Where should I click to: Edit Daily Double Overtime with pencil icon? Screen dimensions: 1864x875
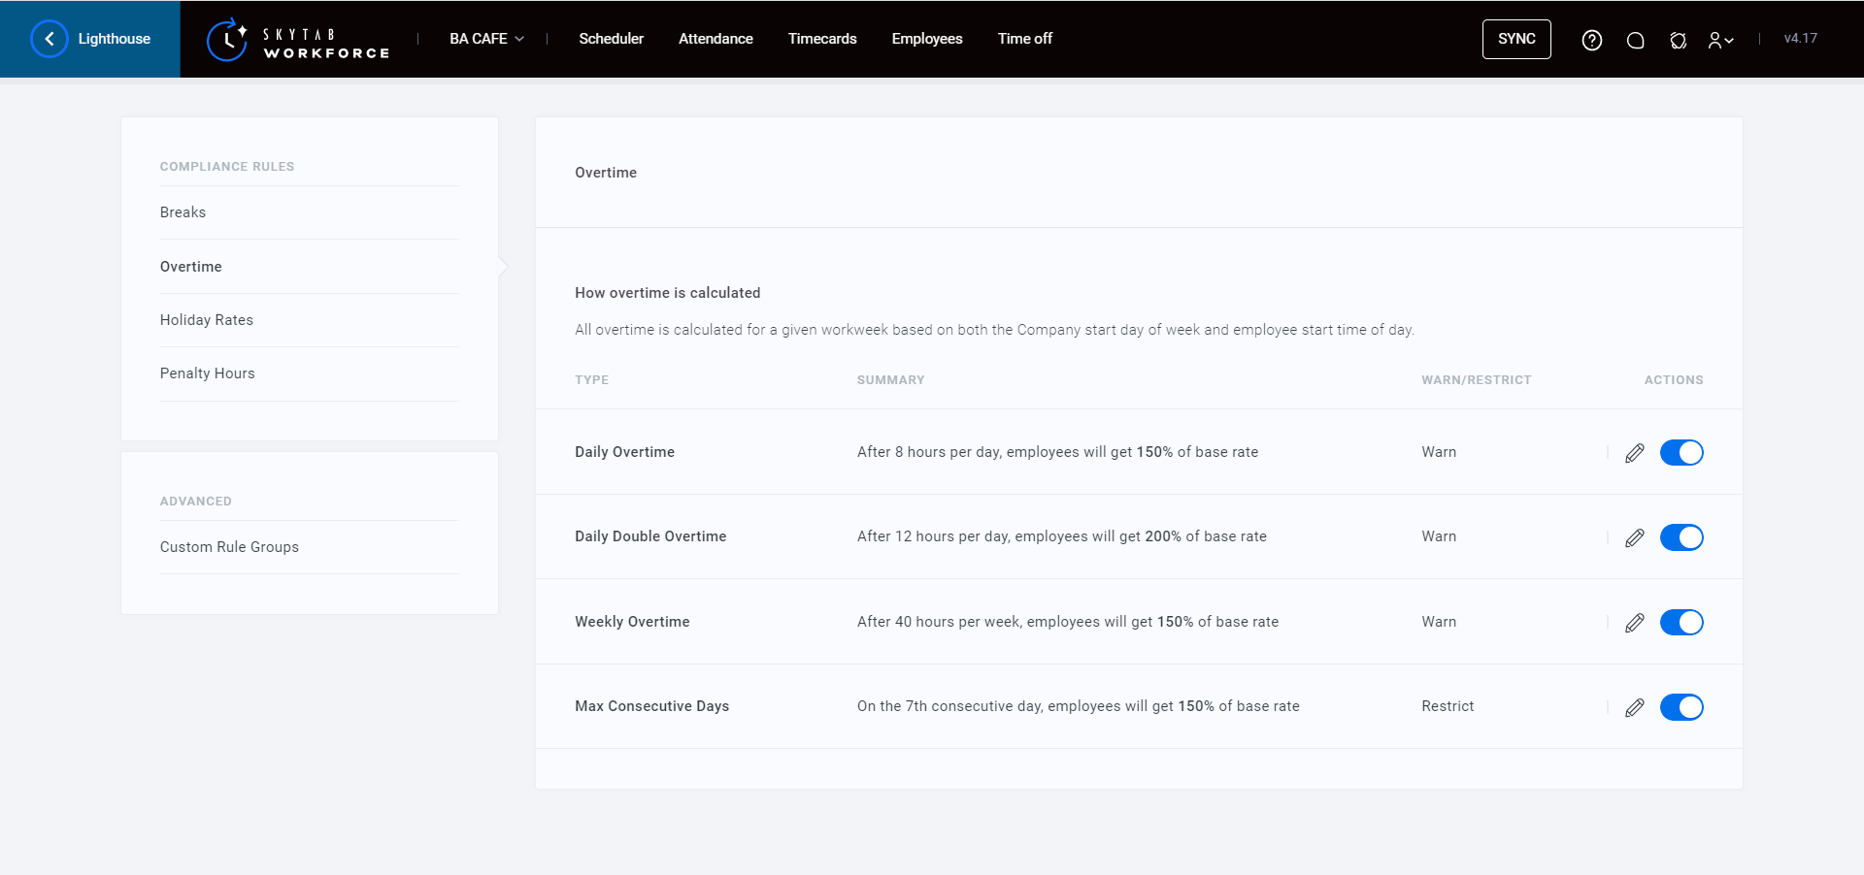coord(1635,537)
